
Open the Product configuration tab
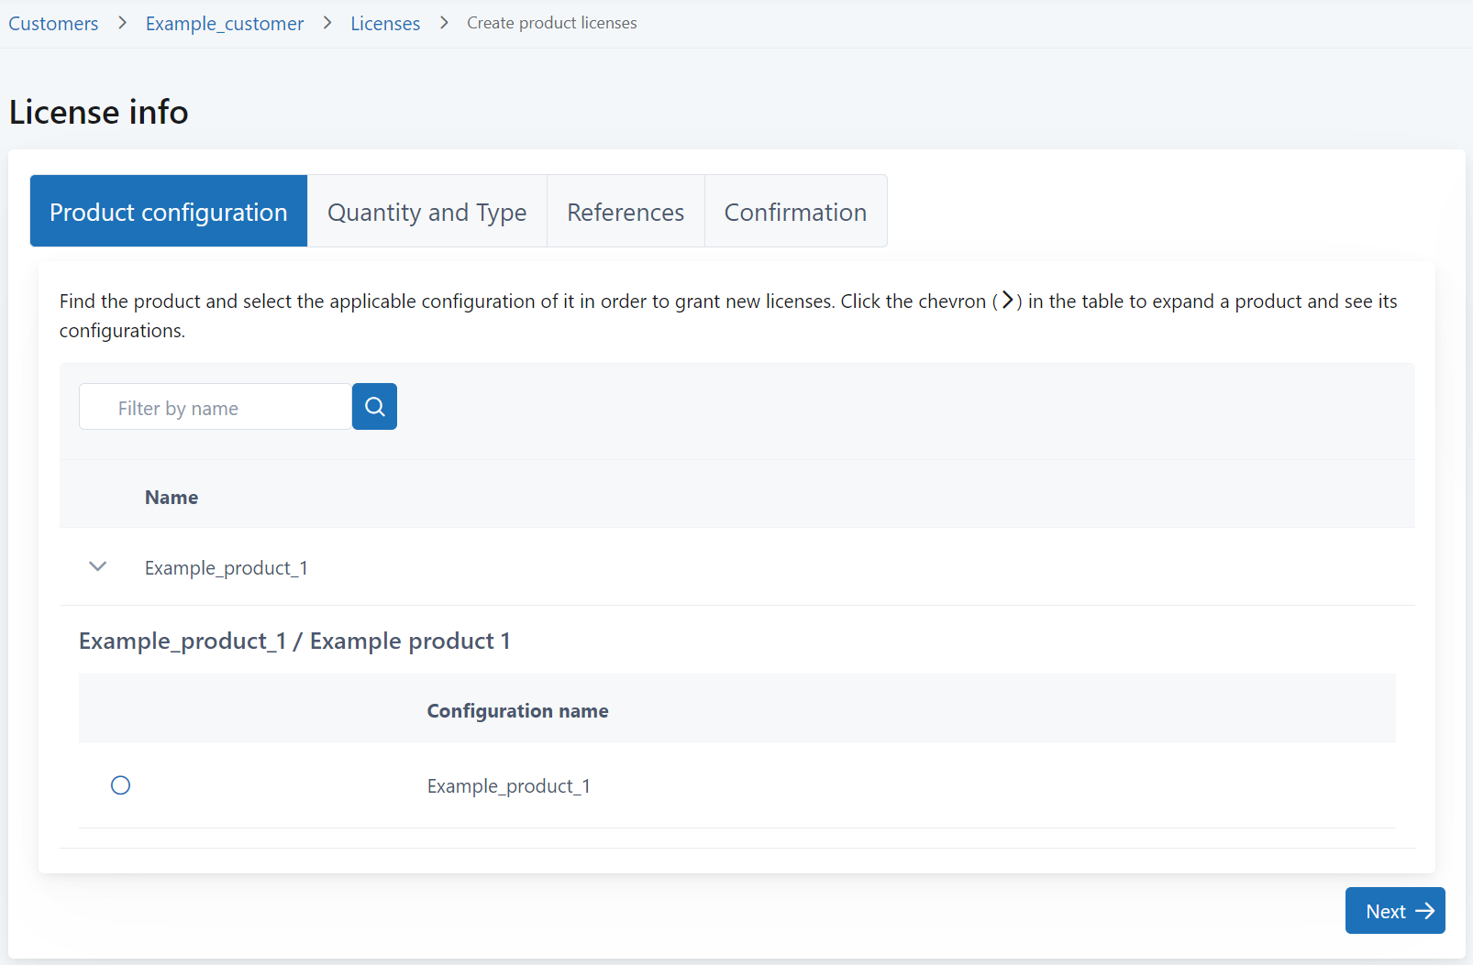pos(169,211)
